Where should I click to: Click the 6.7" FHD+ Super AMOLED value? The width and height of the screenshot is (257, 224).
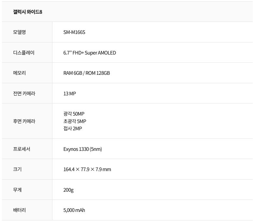(x=90, y=53)
